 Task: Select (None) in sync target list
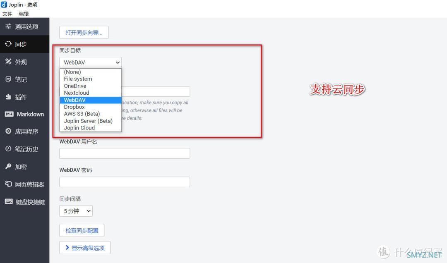91,72
